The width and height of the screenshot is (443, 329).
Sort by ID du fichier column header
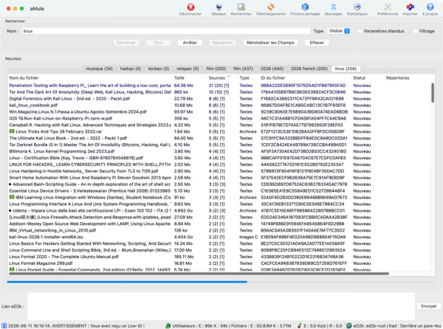(305, 78)
